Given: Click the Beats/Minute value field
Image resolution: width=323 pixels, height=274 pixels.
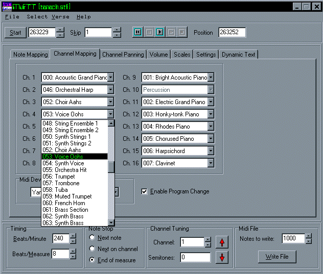Looking at the screenshot, I should [x=61, y=238].
